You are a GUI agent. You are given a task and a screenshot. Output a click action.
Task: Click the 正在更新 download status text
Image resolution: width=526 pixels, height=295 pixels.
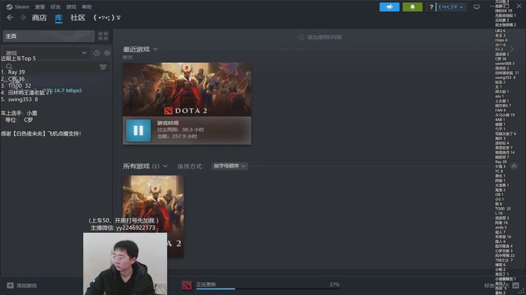(206, 285)
